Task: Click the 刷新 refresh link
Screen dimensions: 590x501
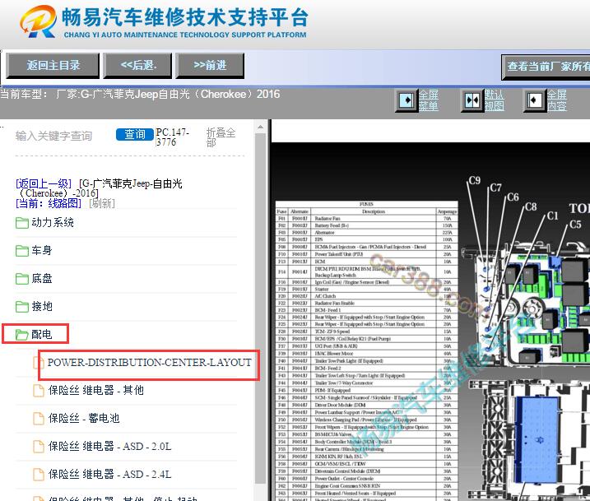Action: 102,203
